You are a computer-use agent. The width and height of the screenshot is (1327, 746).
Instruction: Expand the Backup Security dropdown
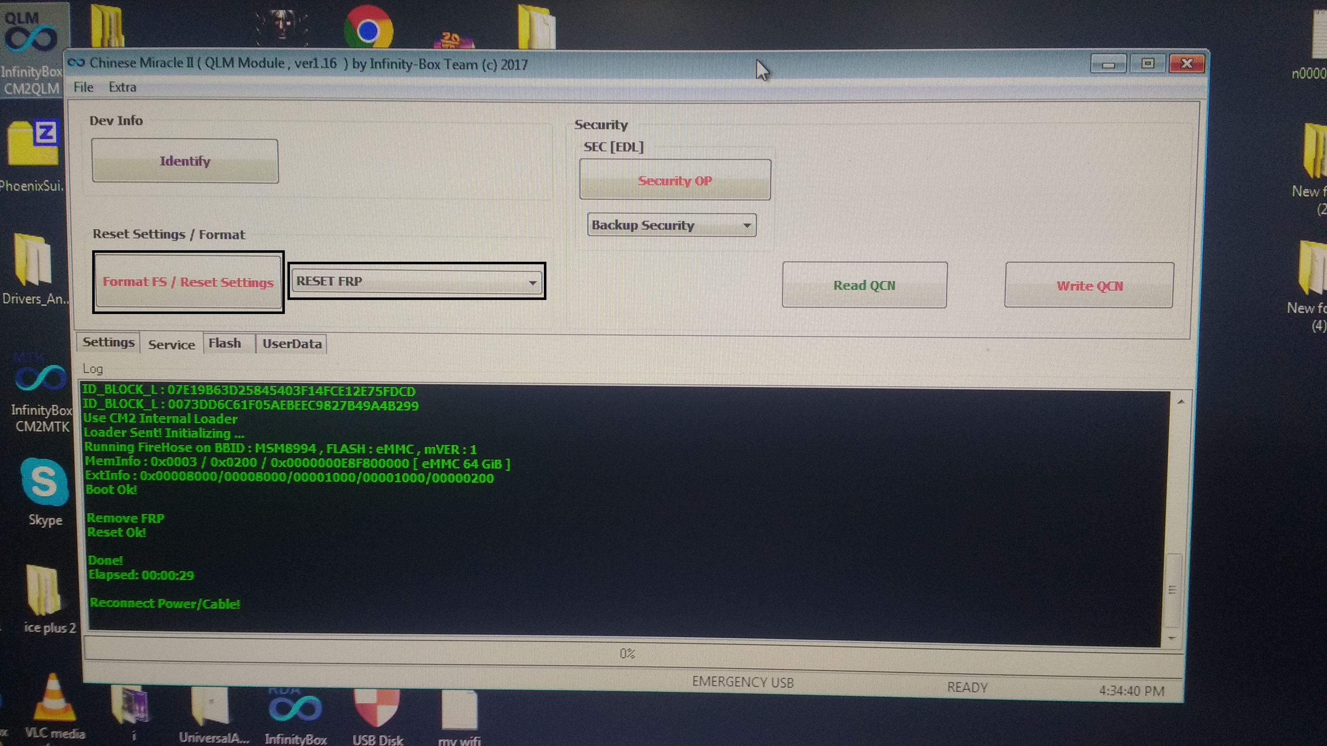(746, 225)
